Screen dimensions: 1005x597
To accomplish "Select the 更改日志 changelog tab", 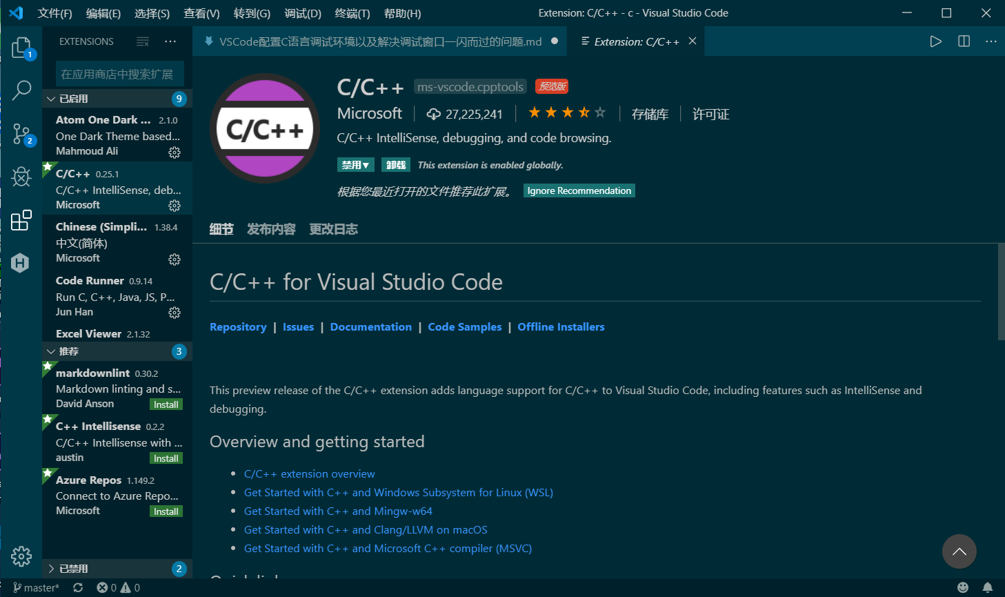I will (x=333, y=229).
